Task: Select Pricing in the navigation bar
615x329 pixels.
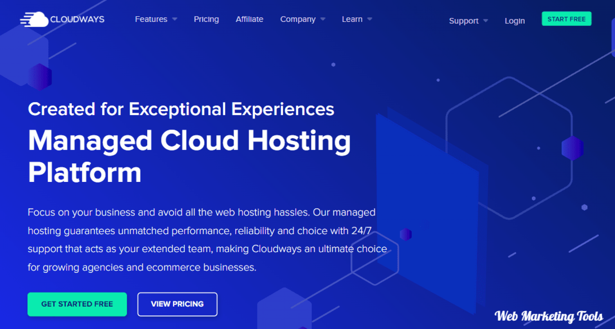Action: pos(206,19)
